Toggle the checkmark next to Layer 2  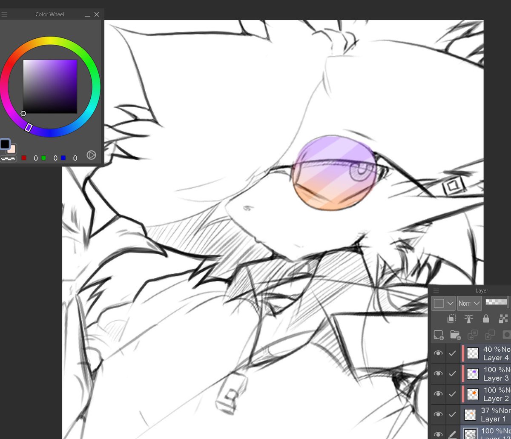(x=452, y=394)
